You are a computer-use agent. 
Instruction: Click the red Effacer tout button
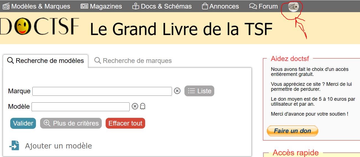pos(125,123)
